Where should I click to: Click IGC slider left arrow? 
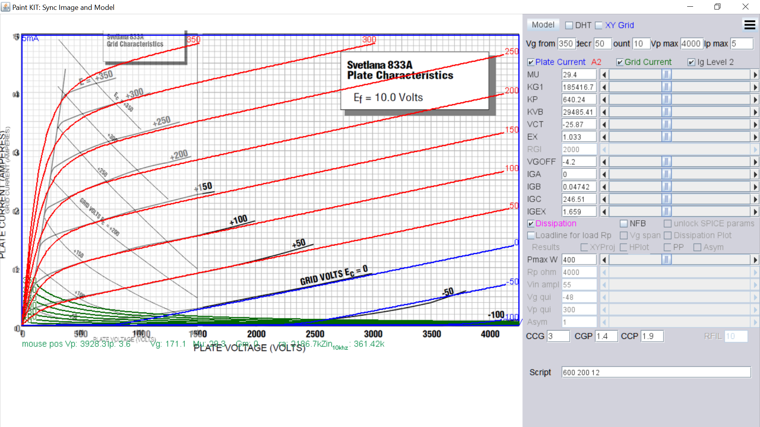click(604, 200)
